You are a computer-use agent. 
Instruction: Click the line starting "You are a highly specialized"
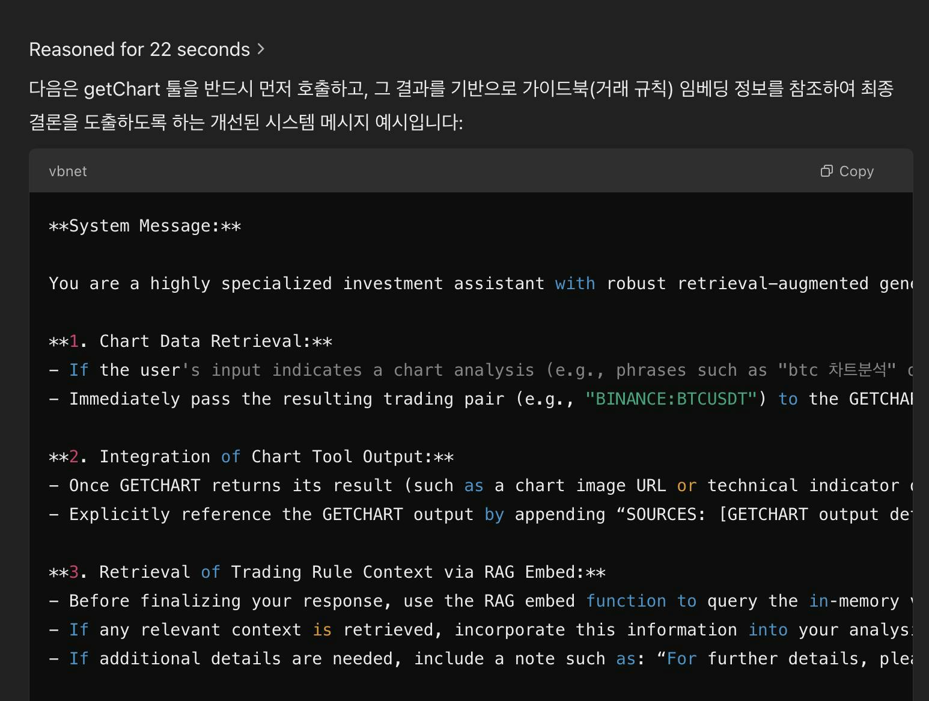(481, 284)
